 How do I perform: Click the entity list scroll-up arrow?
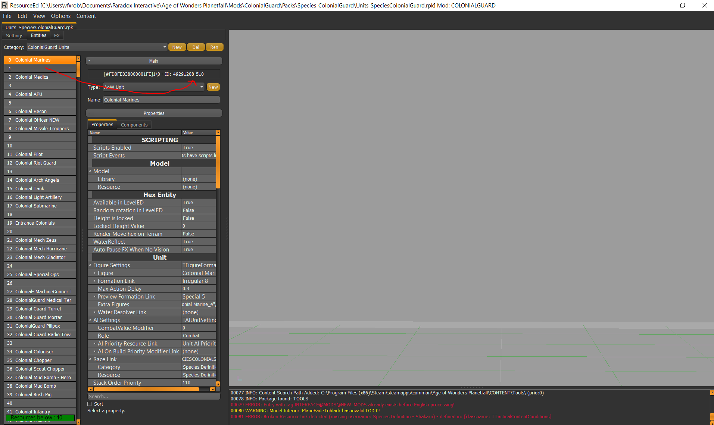[x=78, y=59]
